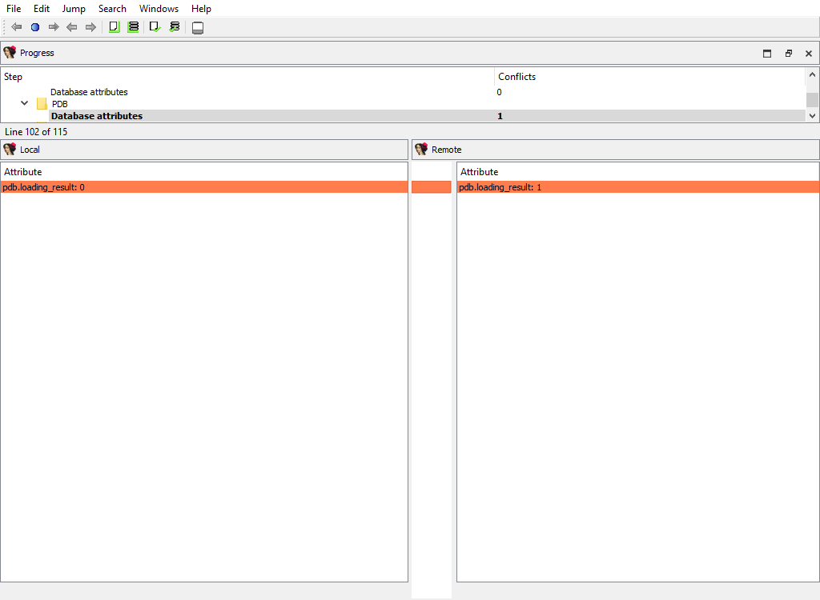Maximize the Progress panel
Image resolution: width=820 pixels, height=600 pixels.
tap(767, 54)
